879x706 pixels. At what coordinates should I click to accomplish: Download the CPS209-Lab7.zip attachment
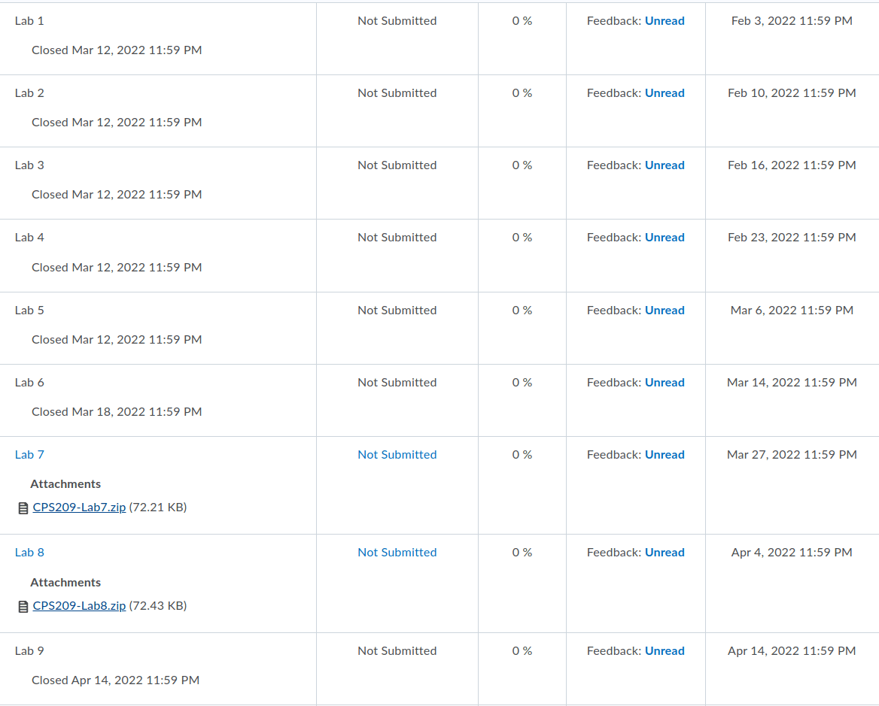coord(79,508)
